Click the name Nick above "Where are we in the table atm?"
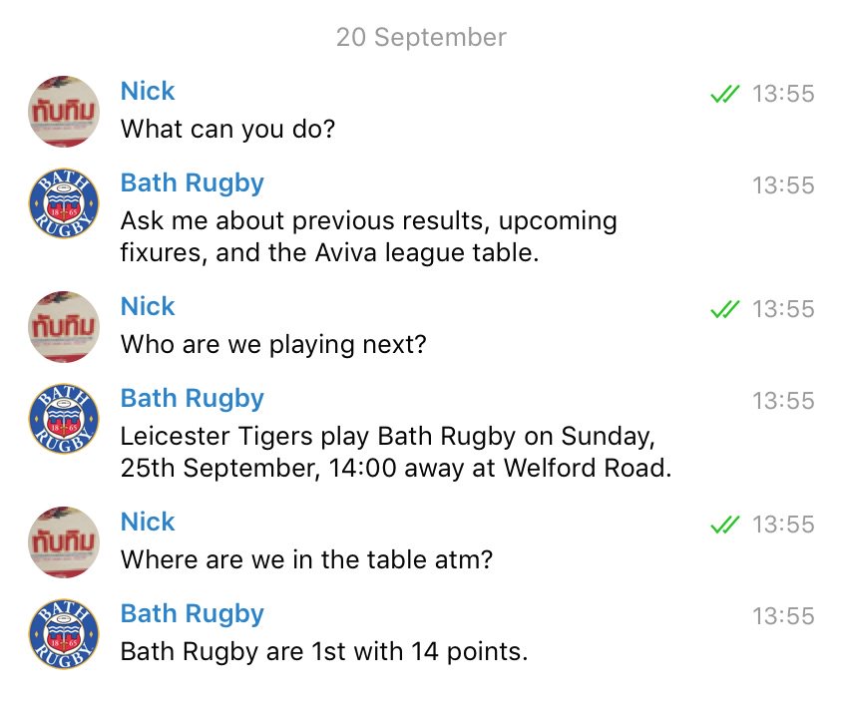 click(148, 523)
